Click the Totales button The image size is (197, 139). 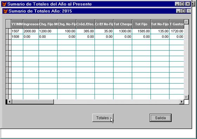(x=103, y=118)
